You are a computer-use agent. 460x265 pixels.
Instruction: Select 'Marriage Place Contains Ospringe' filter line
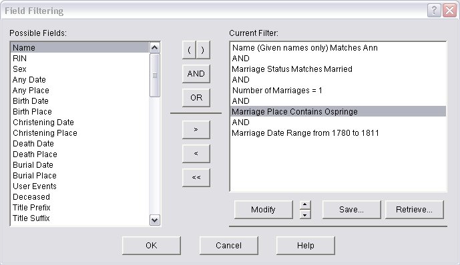pyautogui.click(x=338, y=112)
